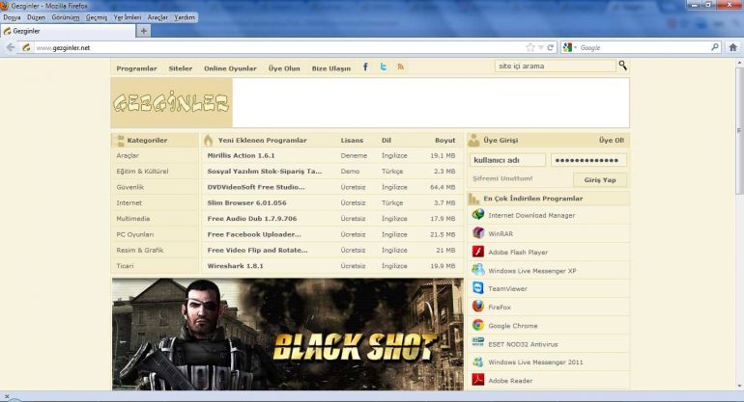Open the Dosya menu
The image size is (744, 402).
pyautogui.click(x=12, y=17)
